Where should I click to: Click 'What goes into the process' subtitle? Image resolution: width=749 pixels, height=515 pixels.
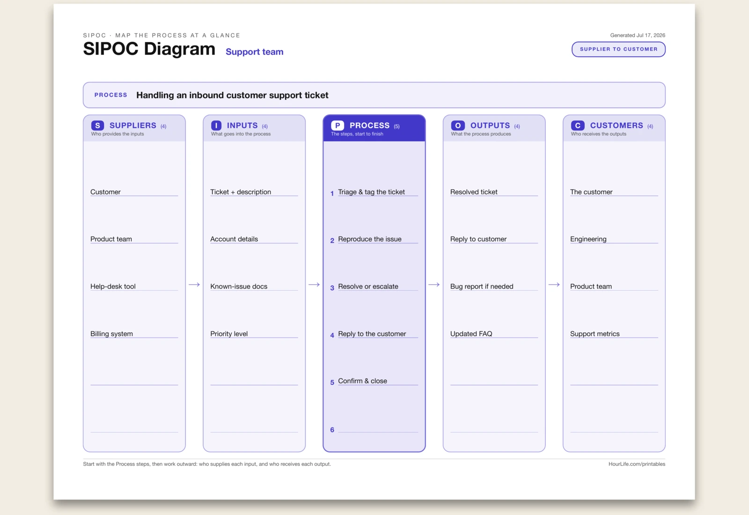click(241, 134)
